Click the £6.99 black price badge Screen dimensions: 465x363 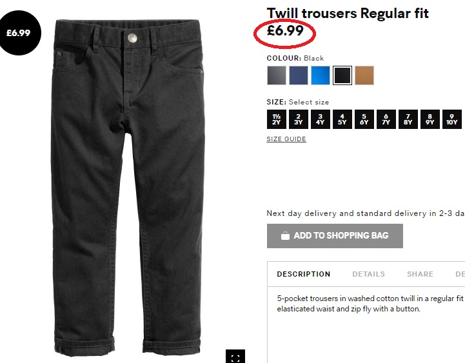click(19, 33)
